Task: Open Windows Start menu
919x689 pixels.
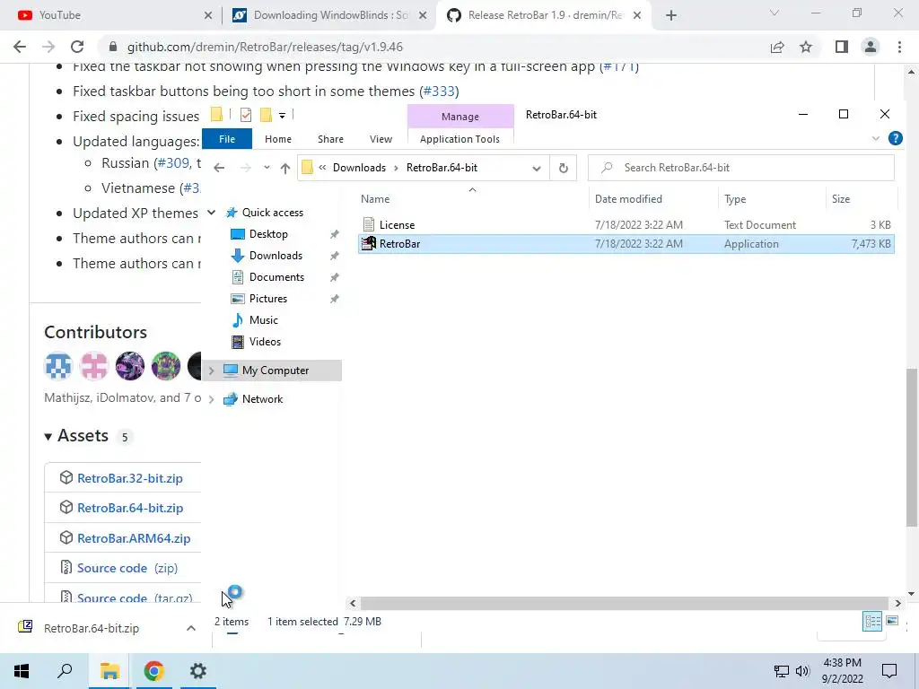Action: 22,671
